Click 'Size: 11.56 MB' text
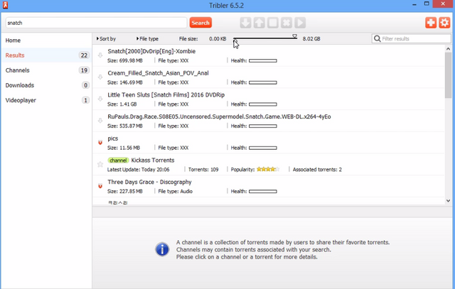455x289 pixels. [x=124, y=148]
